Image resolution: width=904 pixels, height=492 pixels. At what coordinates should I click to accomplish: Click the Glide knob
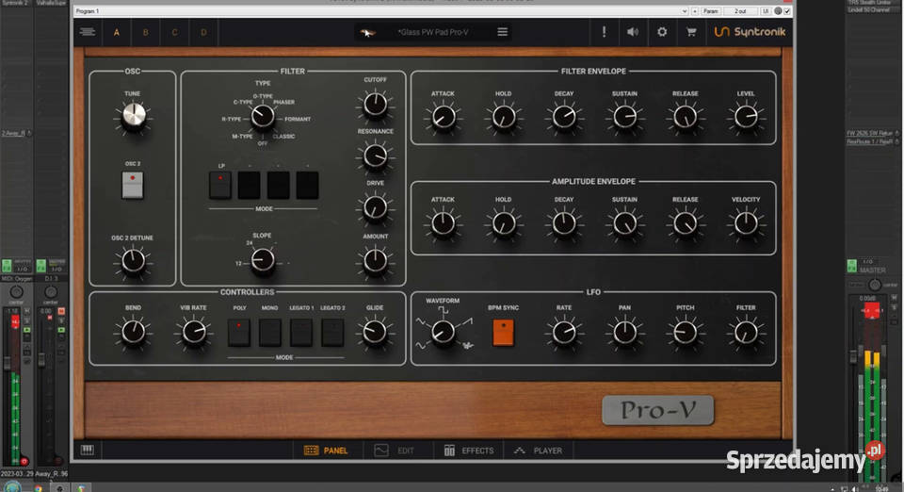376,333
